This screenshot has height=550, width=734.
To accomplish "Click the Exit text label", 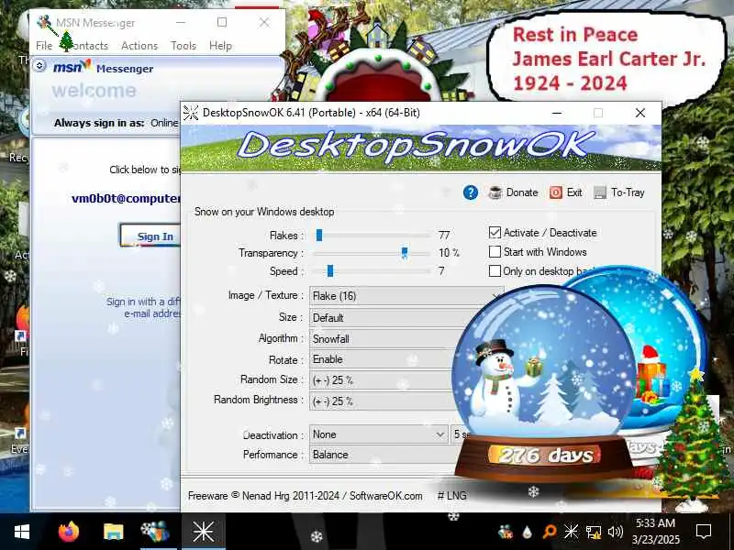I will (x=574, y=192).
